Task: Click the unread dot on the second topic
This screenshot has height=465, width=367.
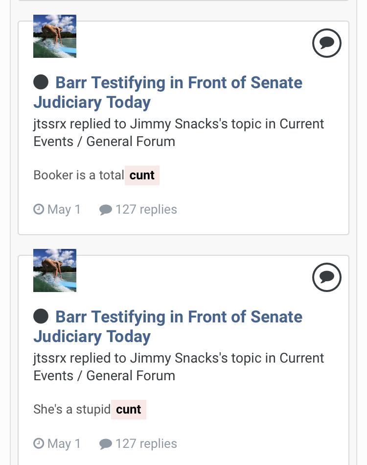Action: [41, 316]
